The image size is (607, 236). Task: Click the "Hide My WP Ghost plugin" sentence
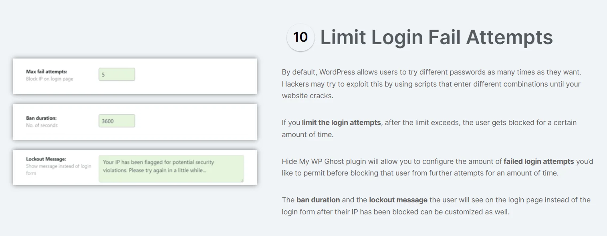438,167
